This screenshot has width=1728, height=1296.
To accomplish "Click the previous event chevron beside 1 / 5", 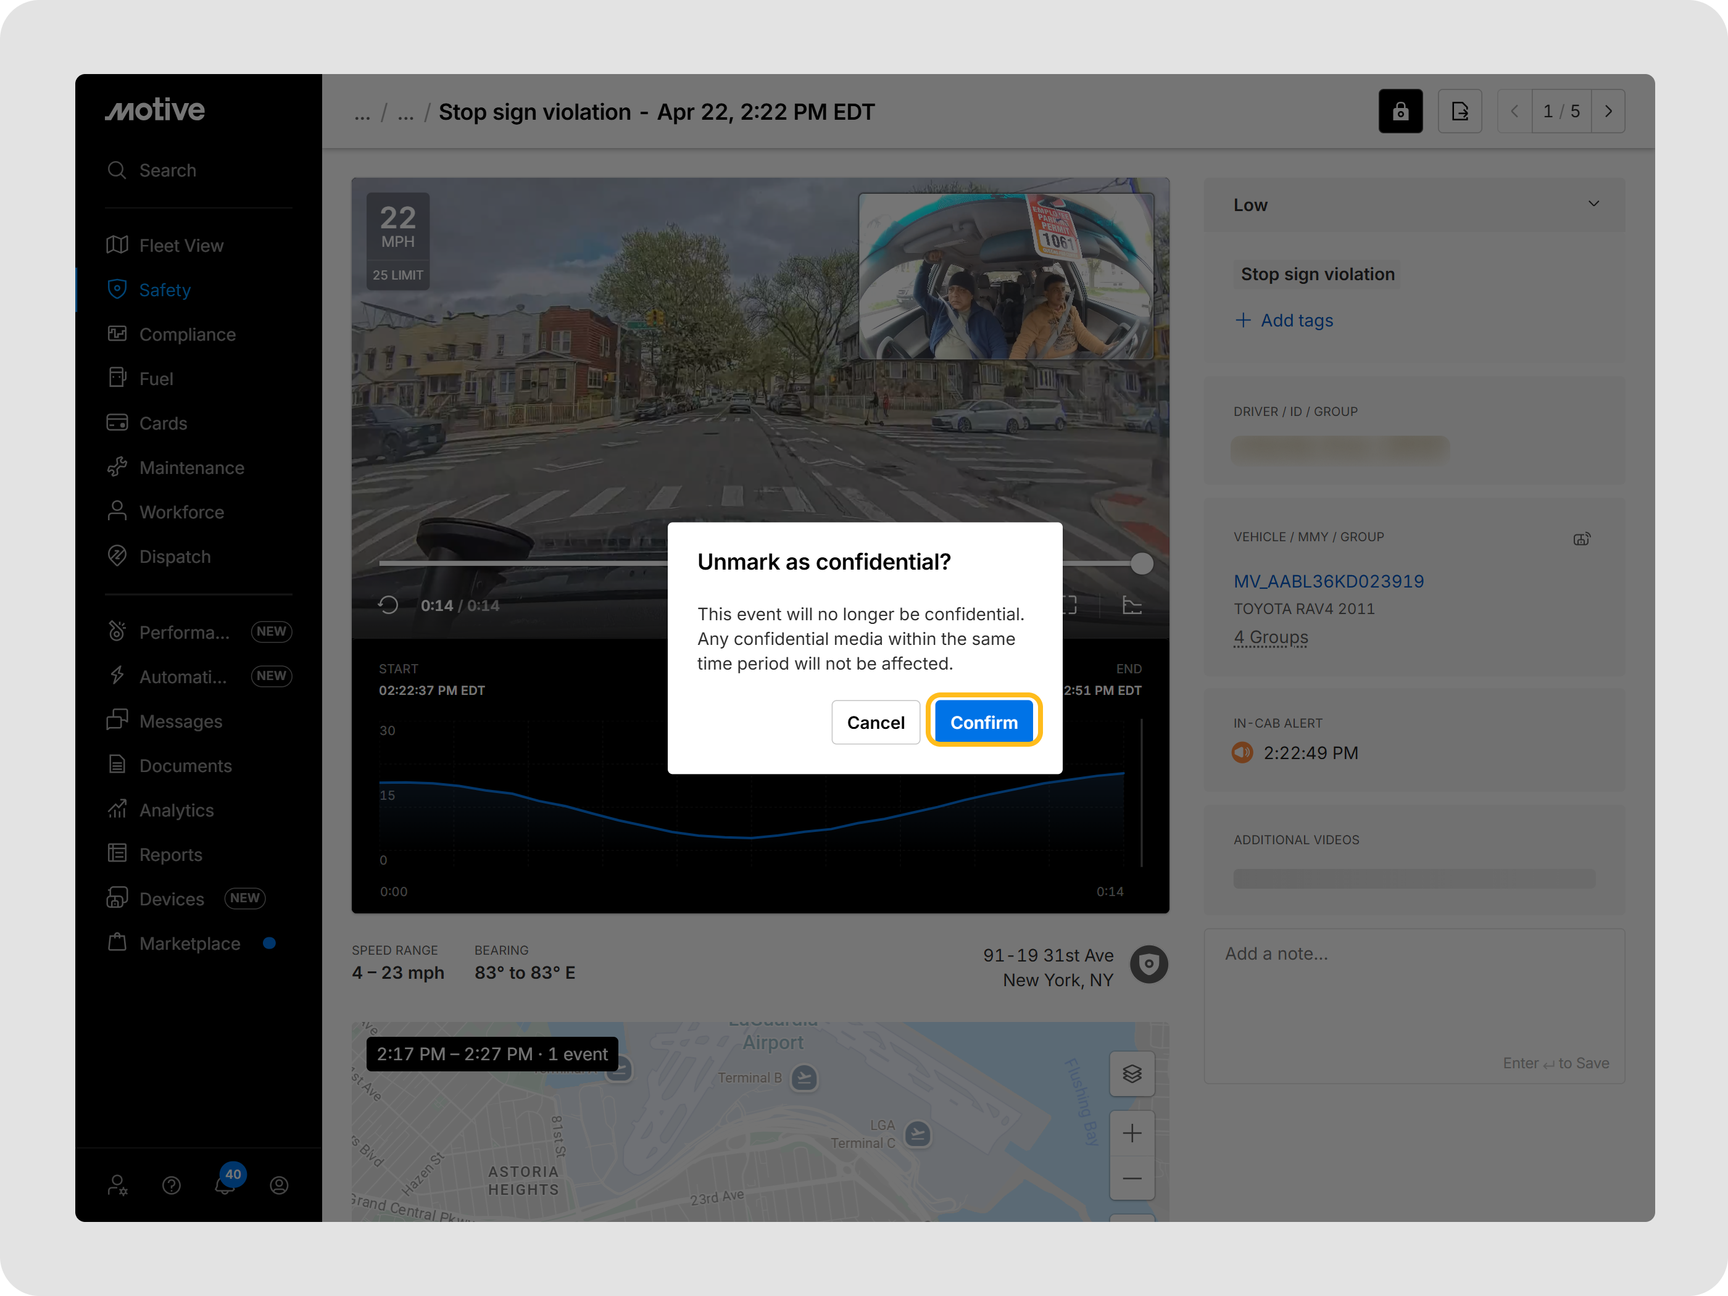I will click(1514, 111).
